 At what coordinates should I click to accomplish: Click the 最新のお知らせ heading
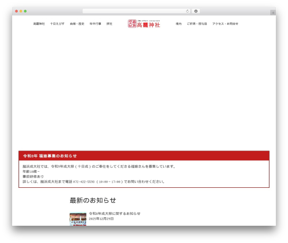pyautogui.click(x=93, y=200)
